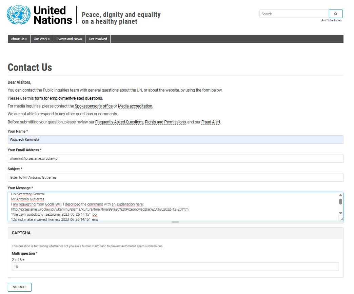Click the CAPTCHA section header
The width and height of the screenshot is (354, 294).
(x=175, y=233)
